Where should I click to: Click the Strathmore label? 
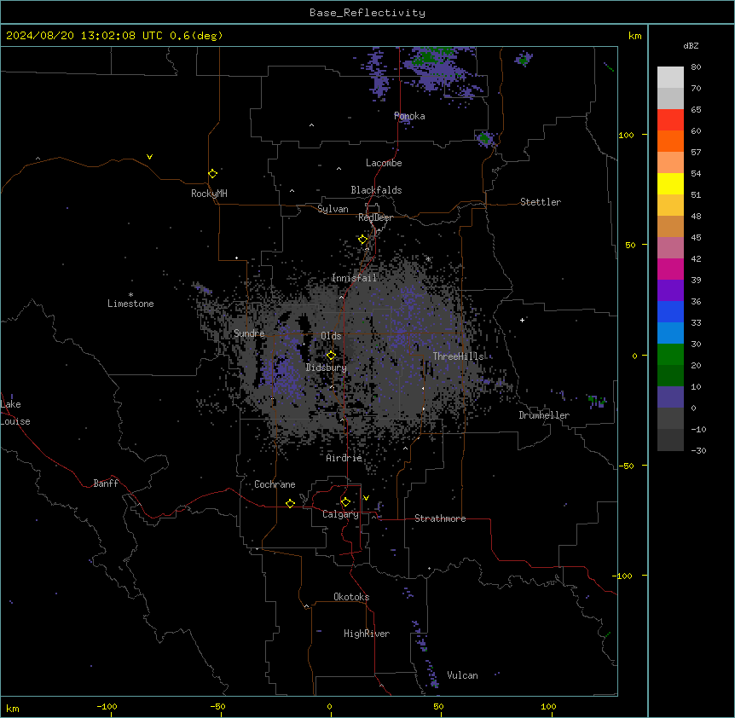[440, 518]
